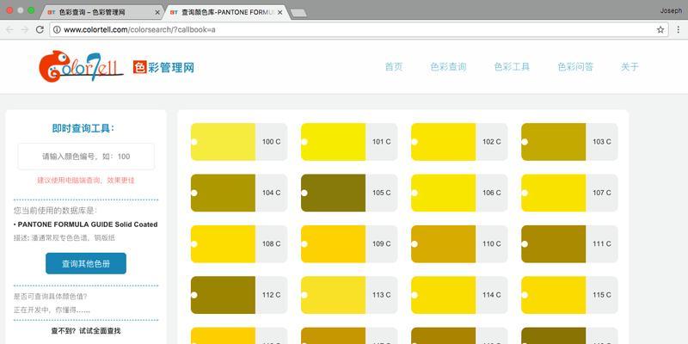Click the 查询其他色册 button
The image size is (688, 344).
click(x=86, y=263)
